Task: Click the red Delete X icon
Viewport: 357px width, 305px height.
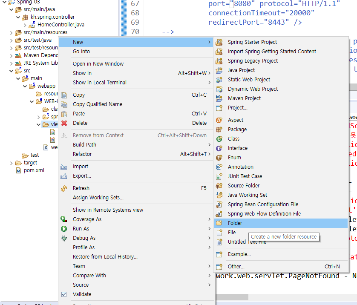Action: [x=64, y=123]
